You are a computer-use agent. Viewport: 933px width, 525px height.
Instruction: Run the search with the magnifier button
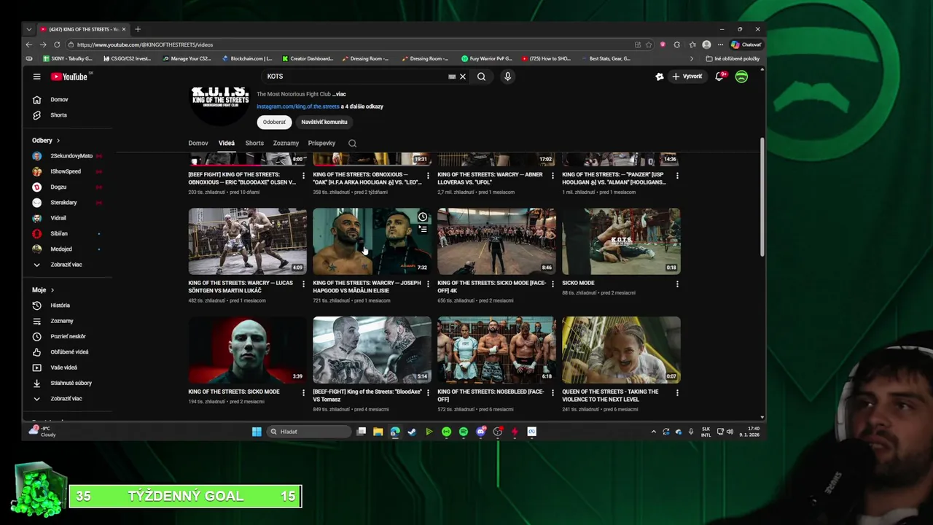481,77
